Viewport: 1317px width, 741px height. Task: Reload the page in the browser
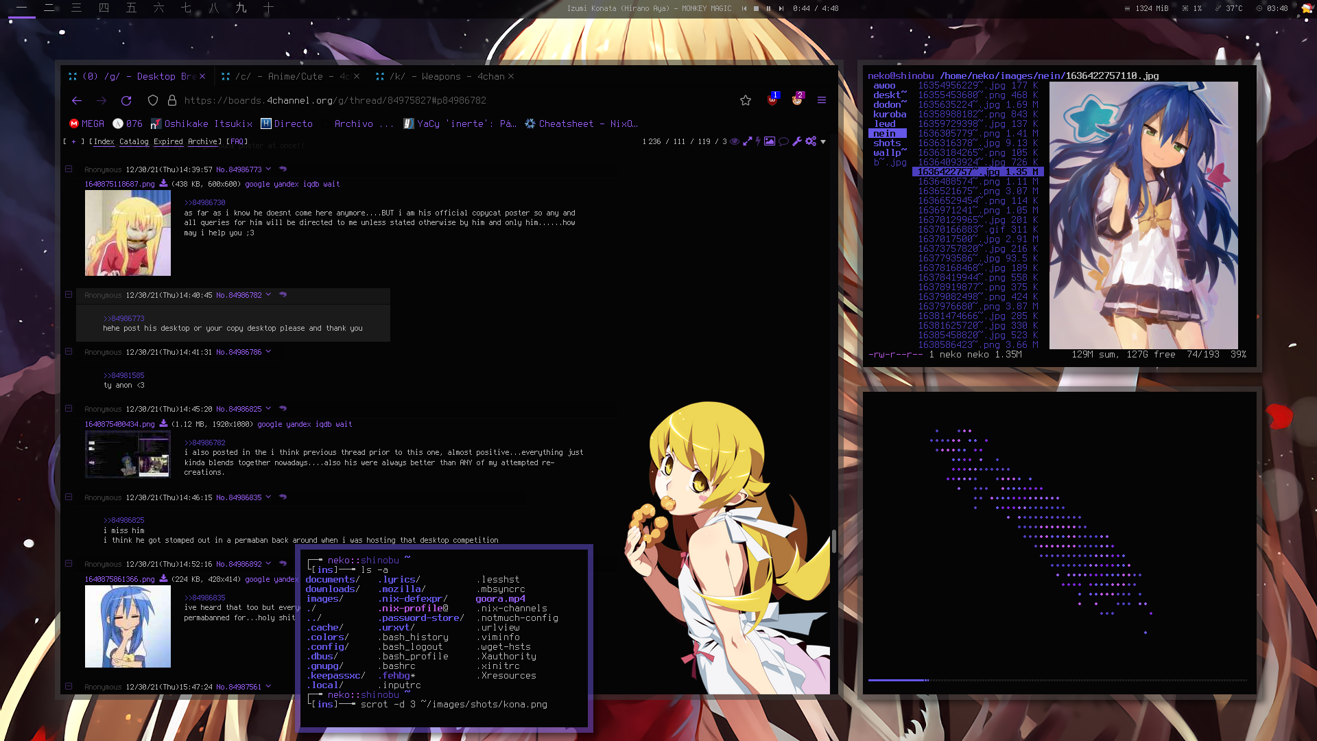(126, 101)
